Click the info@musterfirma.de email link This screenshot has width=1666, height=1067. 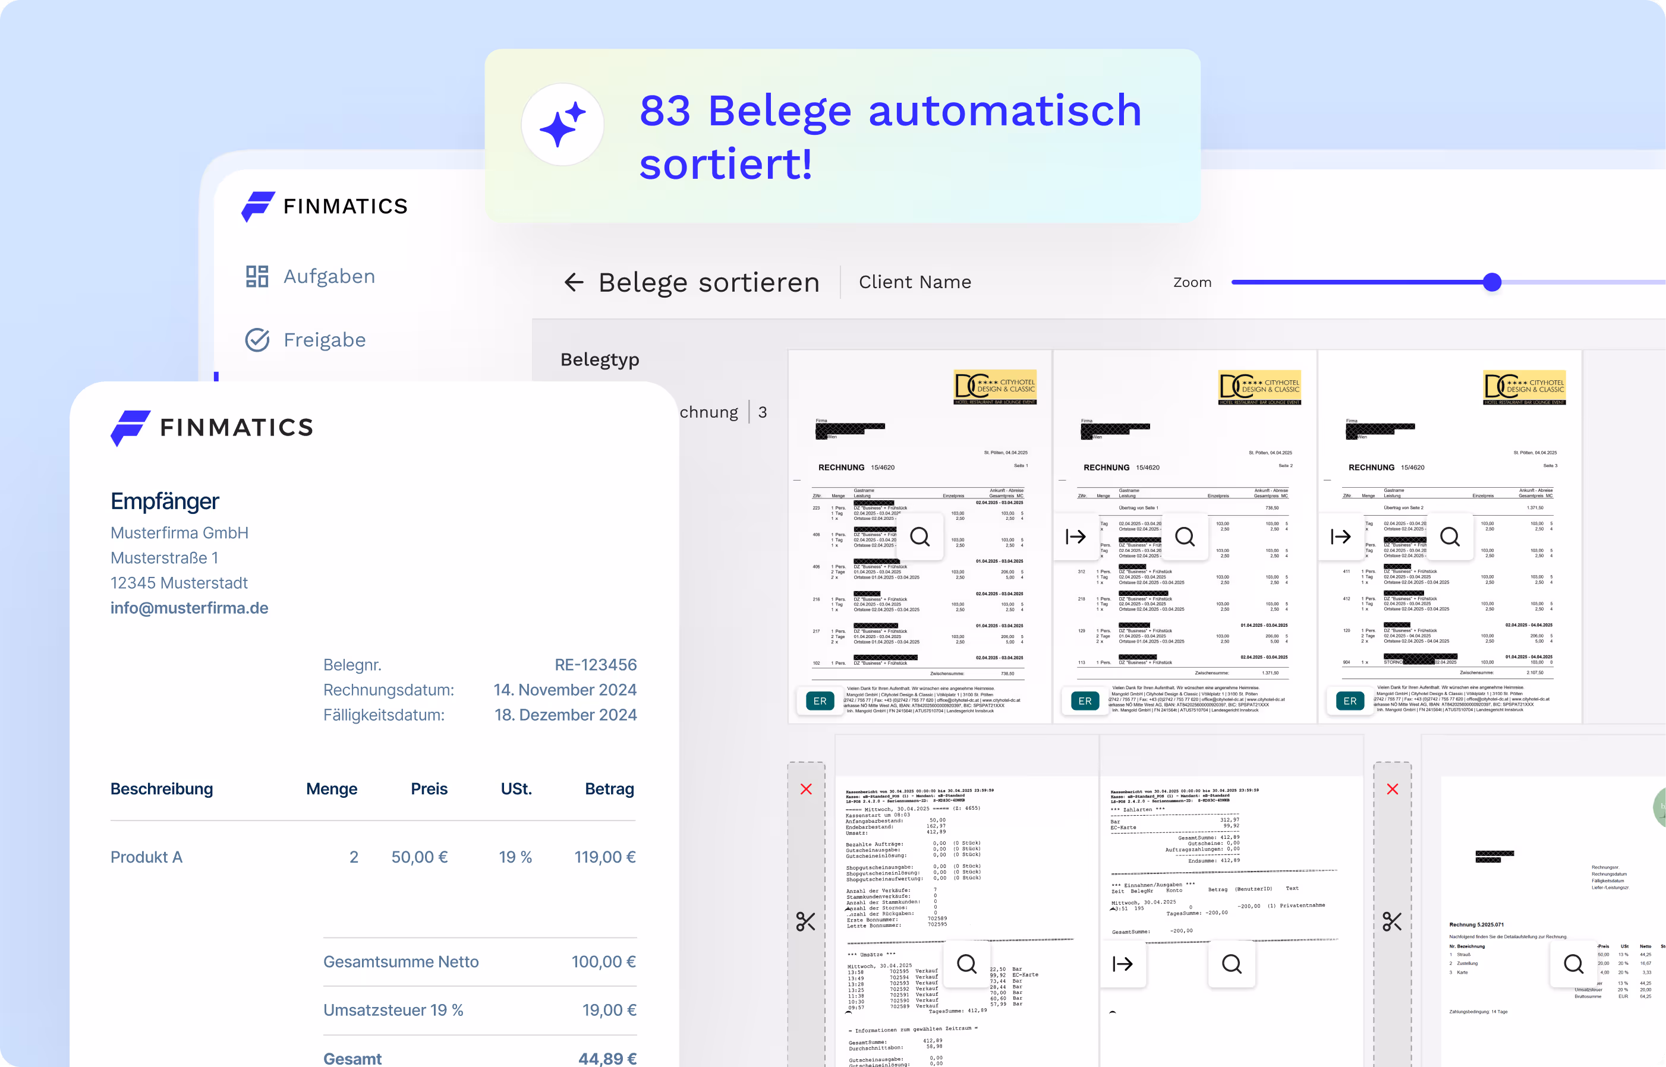[189, 608]
